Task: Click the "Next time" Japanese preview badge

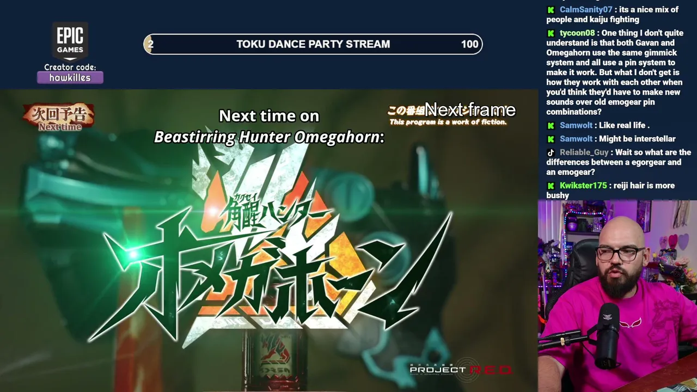Action: click(58, 117)
